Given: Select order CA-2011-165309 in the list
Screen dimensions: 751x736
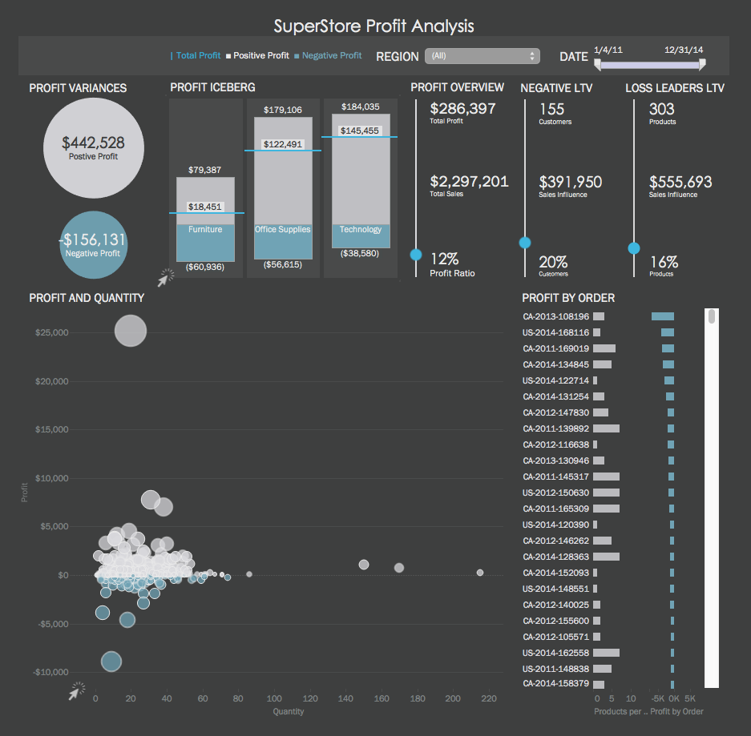Looking at the screenshot, I should 555,509.
